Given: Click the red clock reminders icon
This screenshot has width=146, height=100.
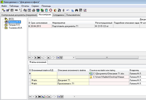Looking at the screenshot, I should click(51, 10).
